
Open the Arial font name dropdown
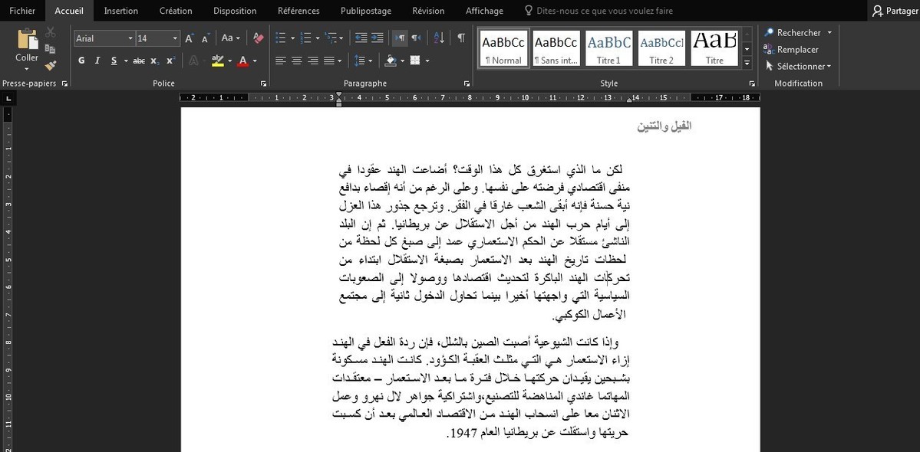tap(130, 38)
